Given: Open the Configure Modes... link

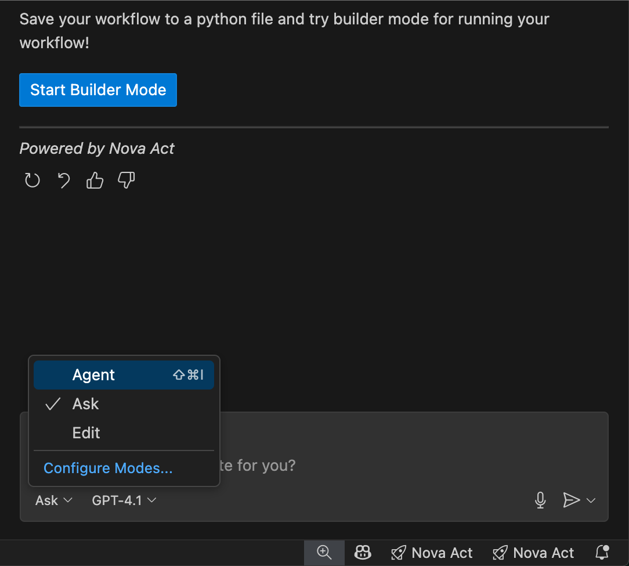Looking at the screenshot, I should [108, 468].
